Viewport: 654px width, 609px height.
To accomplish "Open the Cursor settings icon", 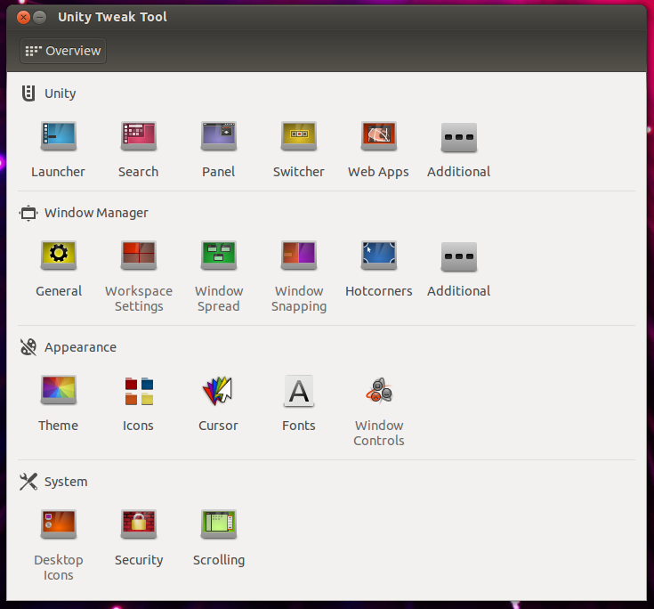I will pyautogui.click(x=217, y=391).
